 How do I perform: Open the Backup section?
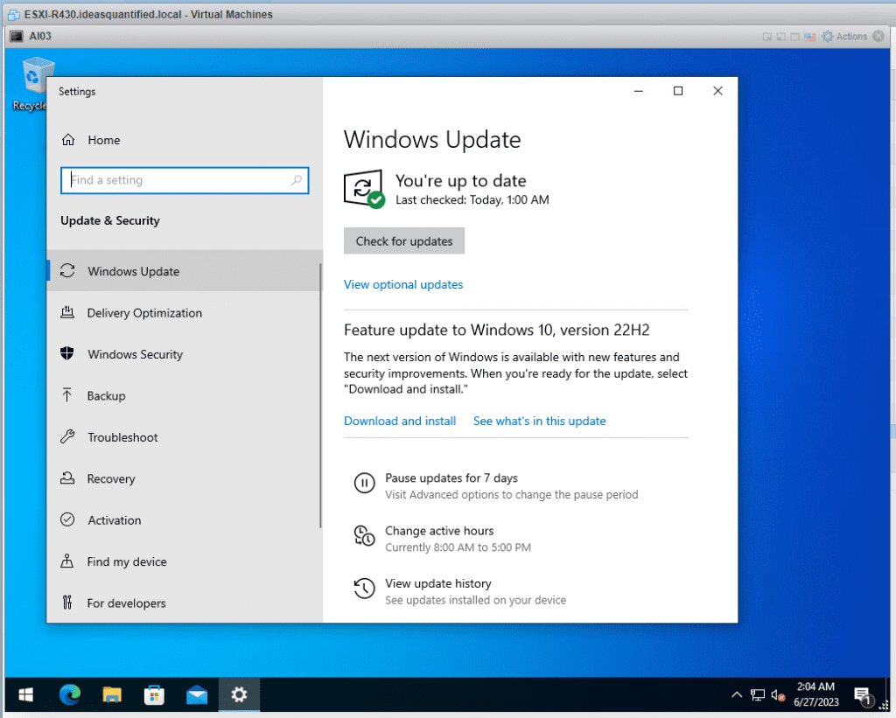184,395
